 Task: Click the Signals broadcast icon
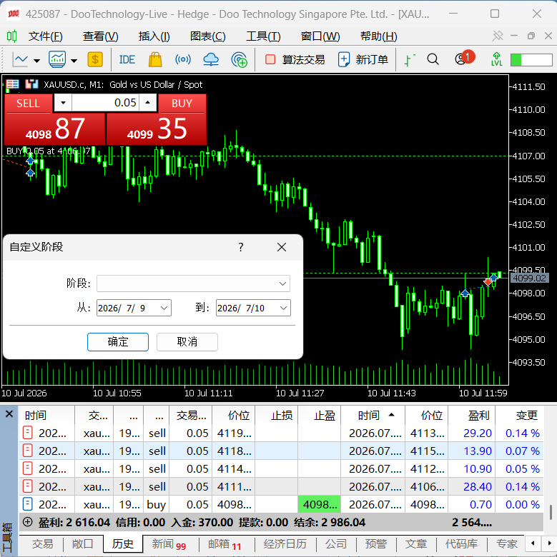[183, 60]
